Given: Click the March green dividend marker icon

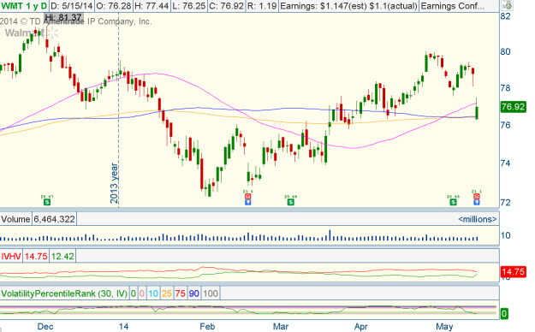Looking at the screenshot, I should coord(290,202).
